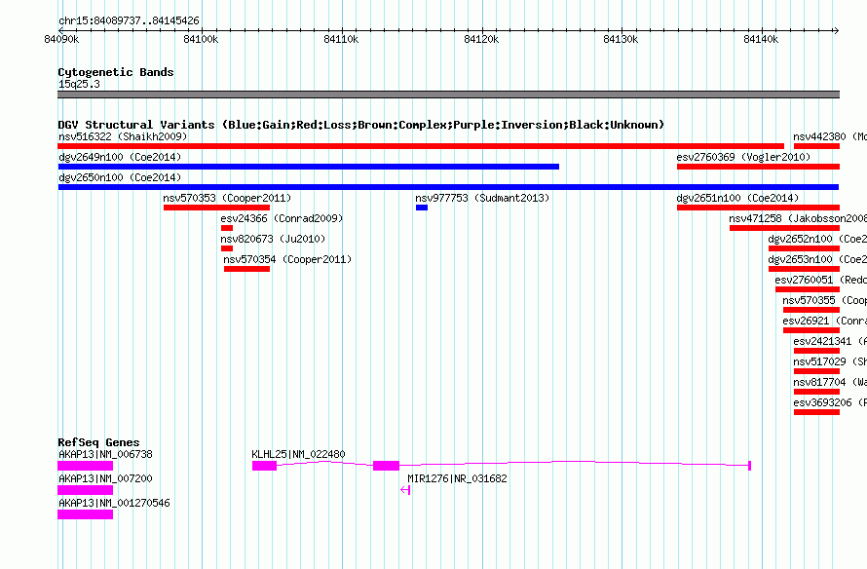
Task: Select the AKAP13|NM_007200 magenta exon block
Action: (x=85, y=490)
